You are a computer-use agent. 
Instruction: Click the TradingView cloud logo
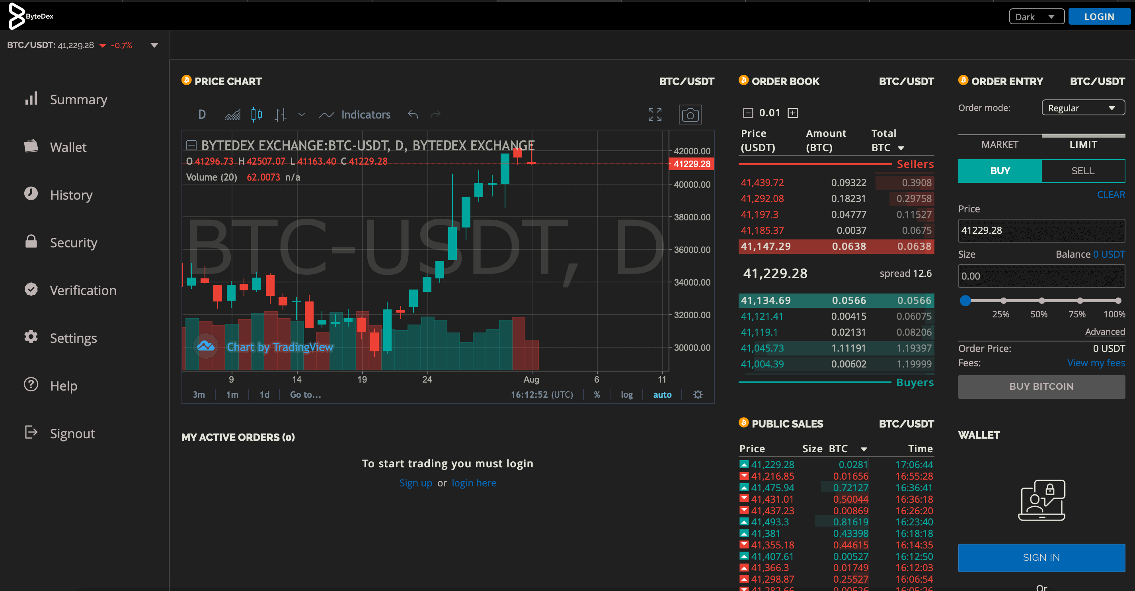(205, 346)
